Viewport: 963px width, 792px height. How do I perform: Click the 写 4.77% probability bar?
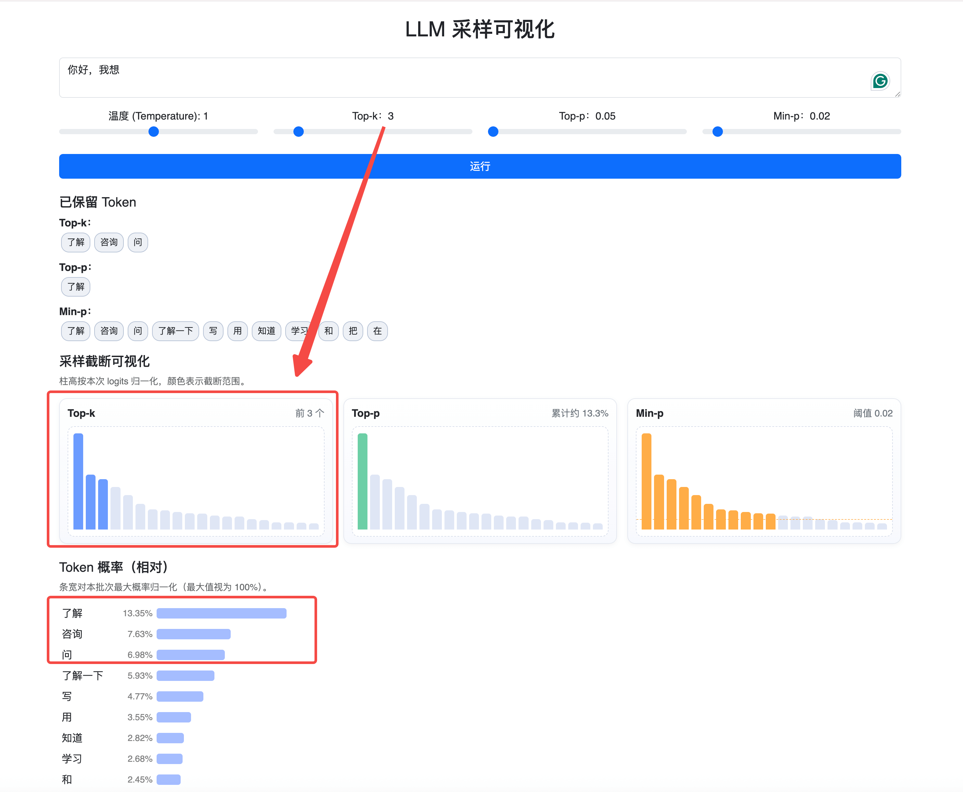180,696
